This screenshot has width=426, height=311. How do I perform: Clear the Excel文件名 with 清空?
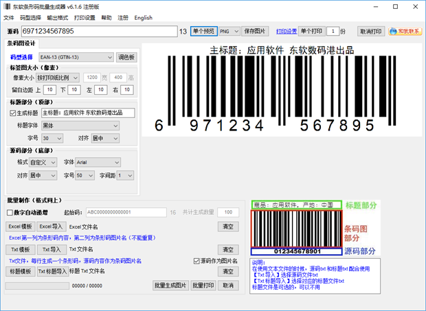(228, 227)
